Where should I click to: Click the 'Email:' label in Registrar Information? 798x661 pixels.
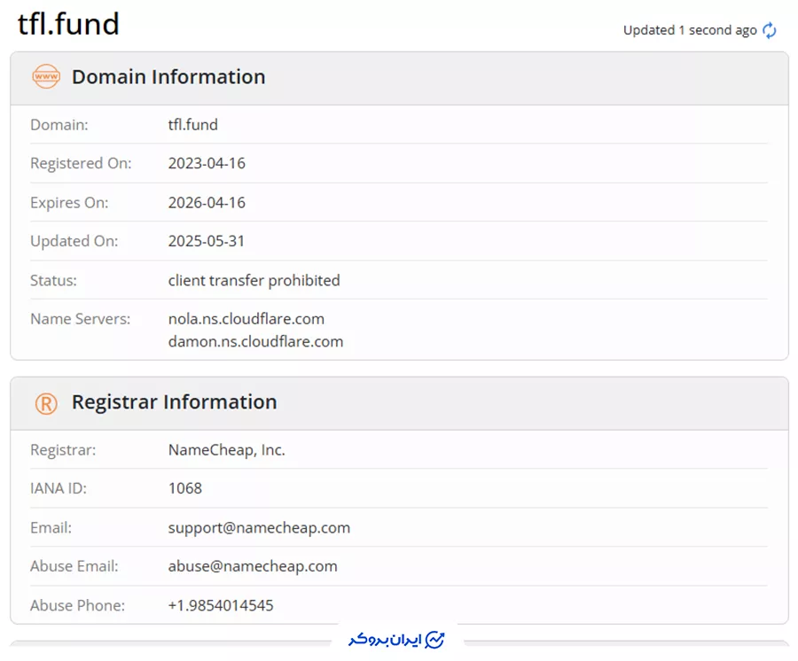click(x=51, y=528)
